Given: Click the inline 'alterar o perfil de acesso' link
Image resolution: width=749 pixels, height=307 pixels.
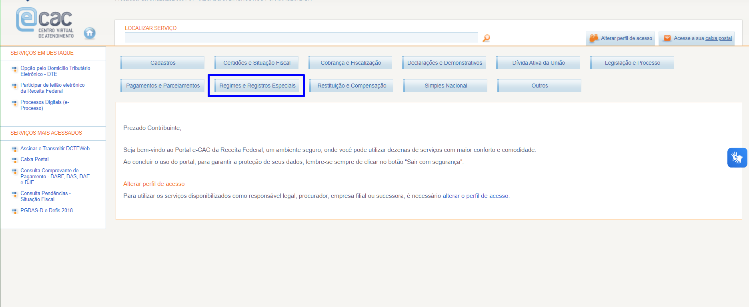Looking at the screenshot, I should (x=475, y=196).
